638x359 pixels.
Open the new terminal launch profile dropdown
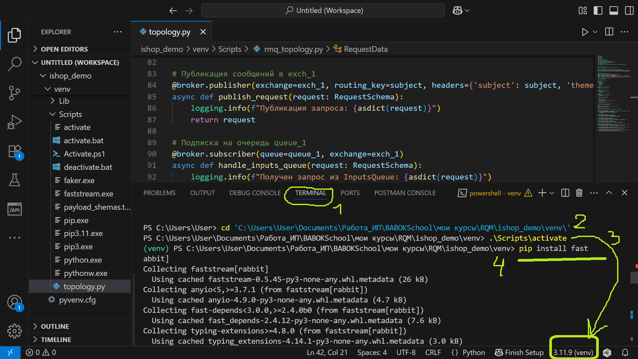coord(552,193)
